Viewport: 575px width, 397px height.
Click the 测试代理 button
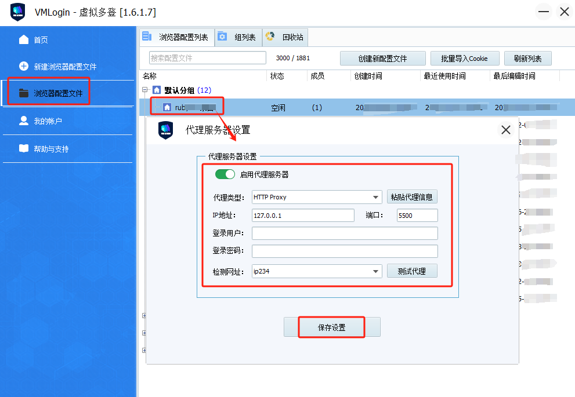[412, 271]
